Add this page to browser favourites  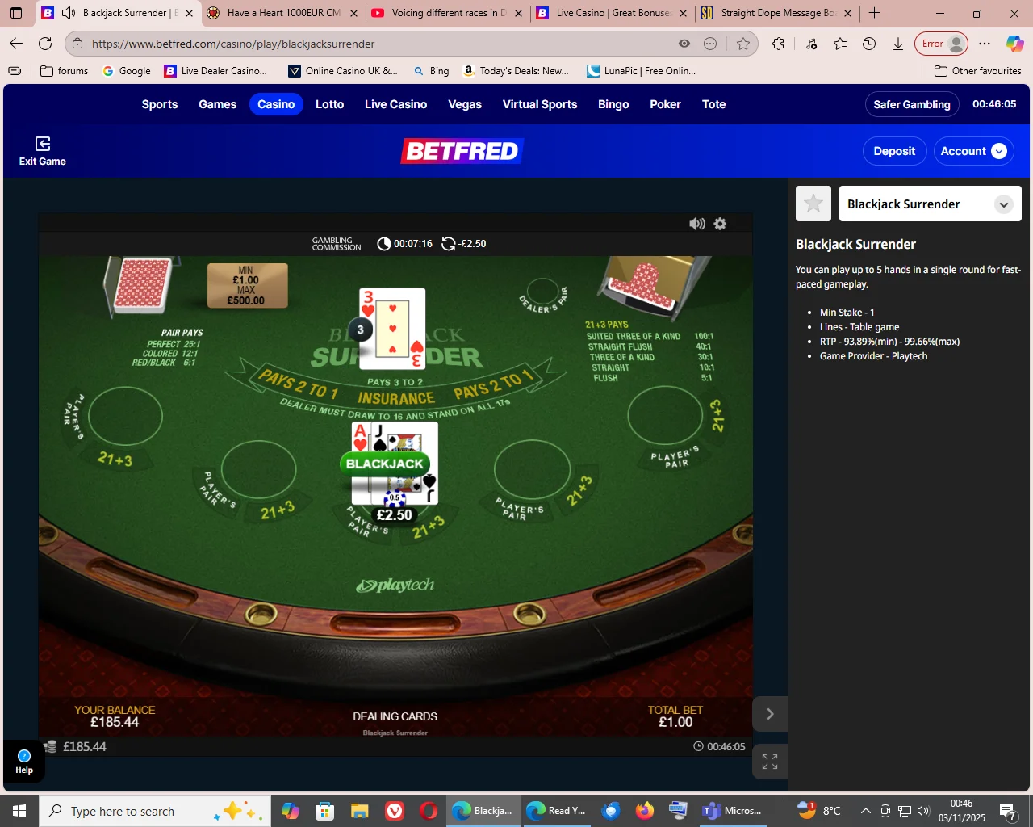(x=743, y=44)
